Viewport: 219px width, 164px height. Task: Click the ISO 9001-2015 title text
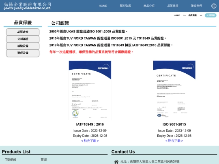(x=174, y=124)
